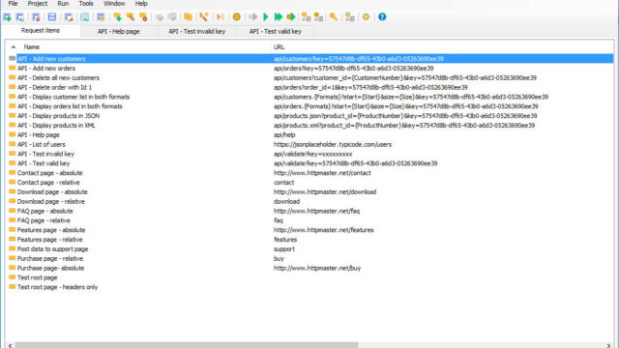Image resolution: width=619 pixels, height=348 pixels.
Task: Open the Window menu
Action: click(114, 4)
